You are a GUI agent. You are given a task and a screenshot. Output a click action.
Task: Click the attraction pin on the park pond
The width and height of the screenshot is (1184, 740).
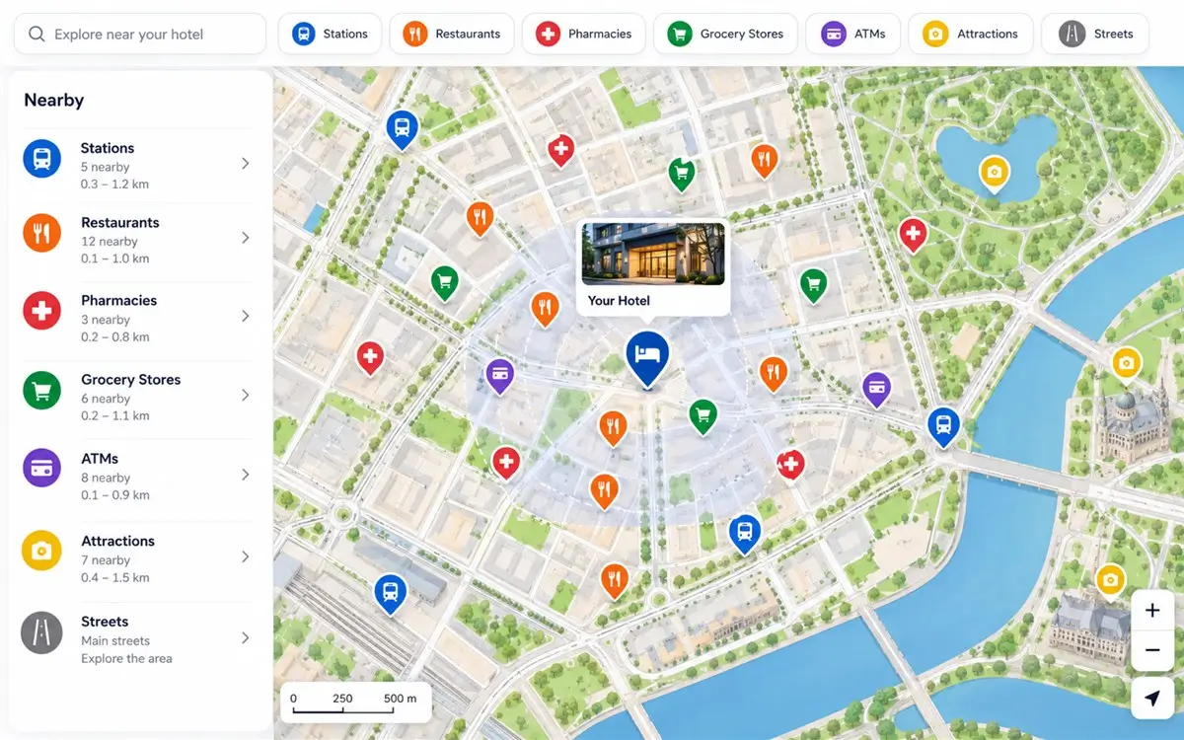point(995,173)
